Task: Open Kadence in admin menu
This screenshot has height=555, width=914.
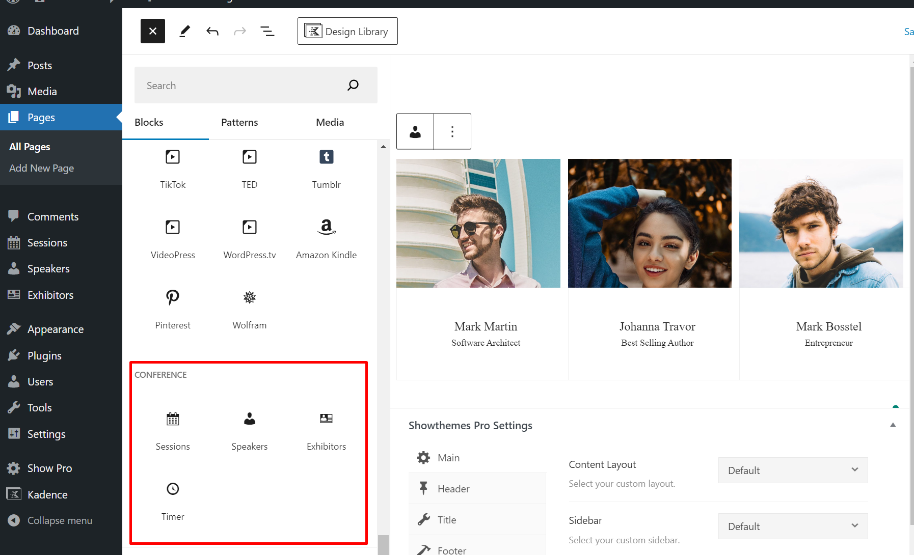Action: tap(61, 495)
